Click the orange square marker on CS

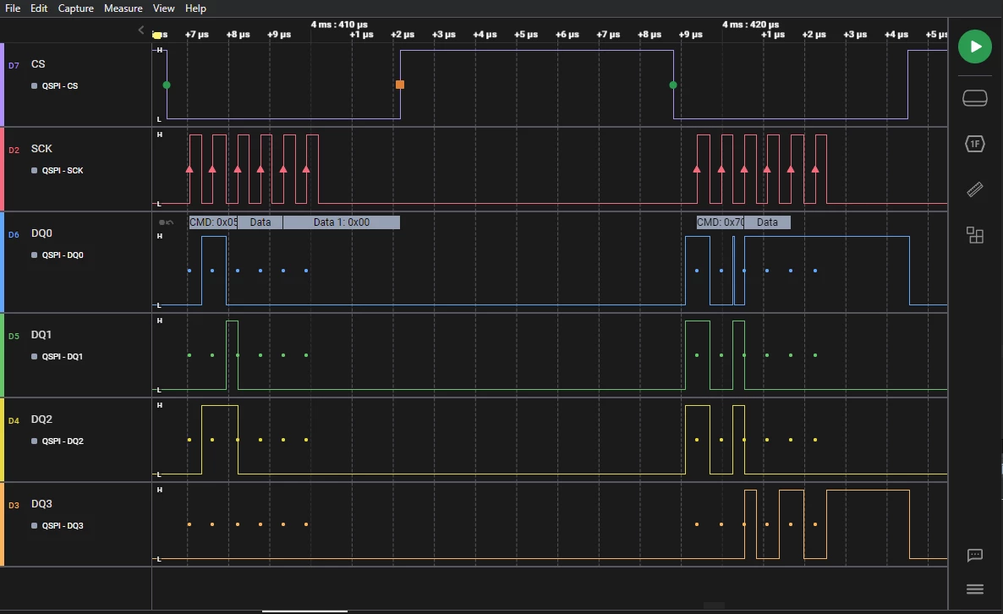point(400,85)
